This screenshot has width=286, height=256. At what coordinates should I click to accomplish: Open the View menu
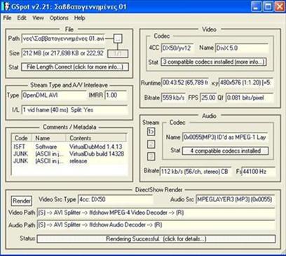coord(38,18)
